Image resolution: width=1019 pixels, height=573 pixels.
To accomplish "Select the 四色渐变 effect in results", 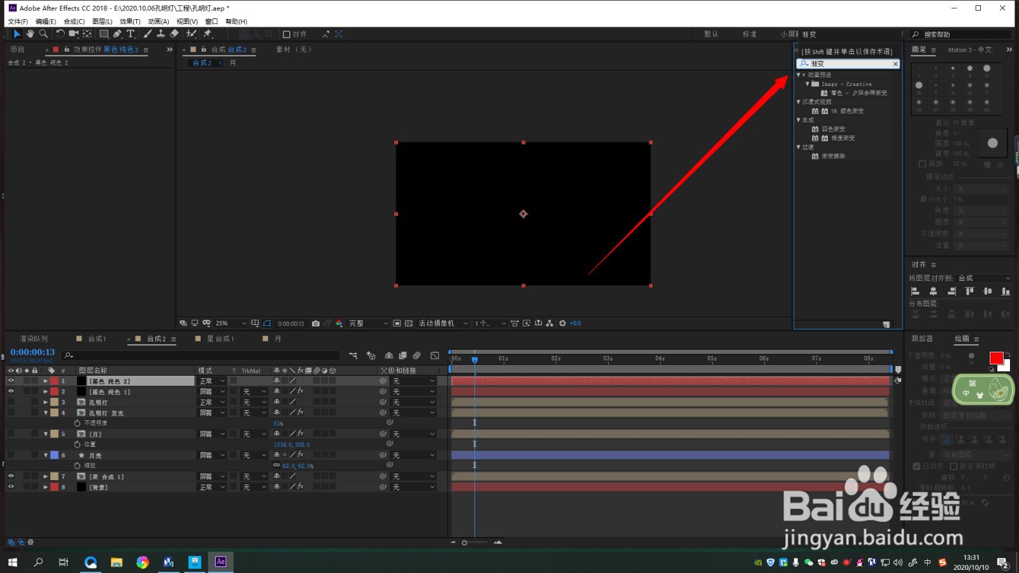I will coord(834,129).
